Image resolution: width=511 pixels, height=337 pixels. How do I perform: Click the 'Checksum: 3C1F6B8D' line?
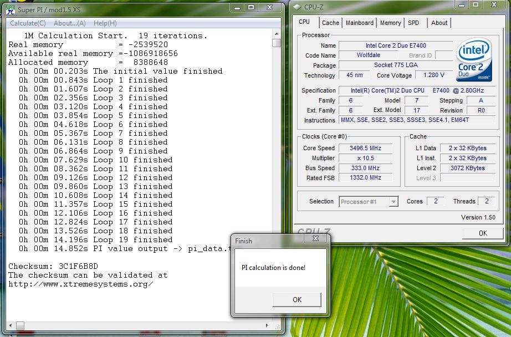53,266
